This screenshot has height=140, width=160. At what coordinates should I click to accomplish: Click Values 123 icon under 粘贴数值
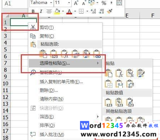(108, 102)
